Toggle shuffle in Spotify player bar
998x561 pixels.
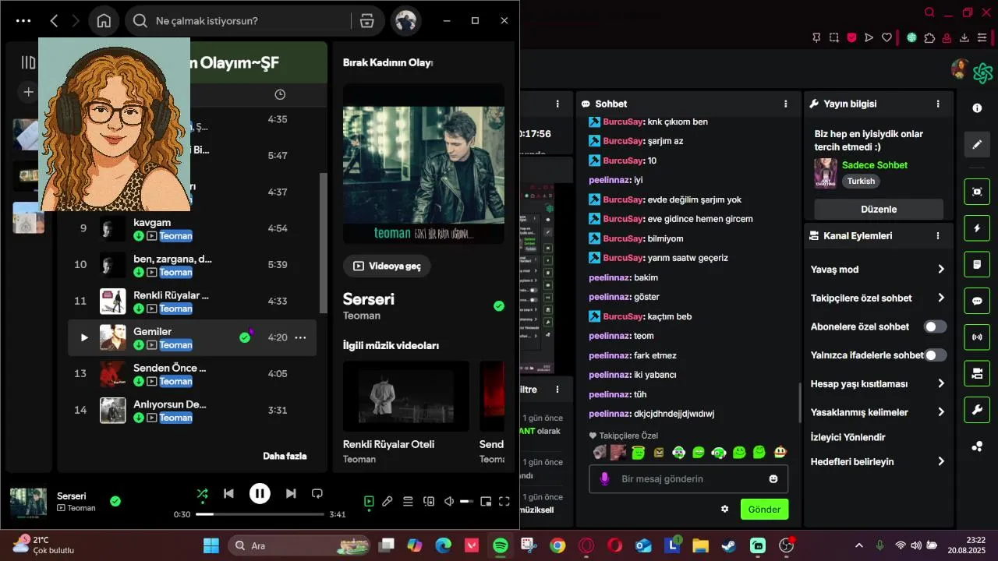pos(202,493)
